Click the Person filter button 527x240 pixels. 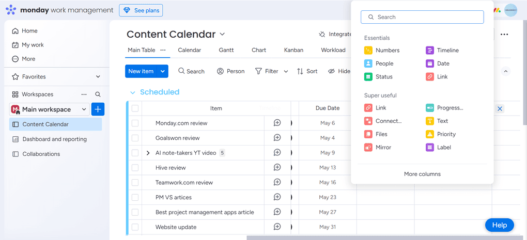click(x=230, y=71)
